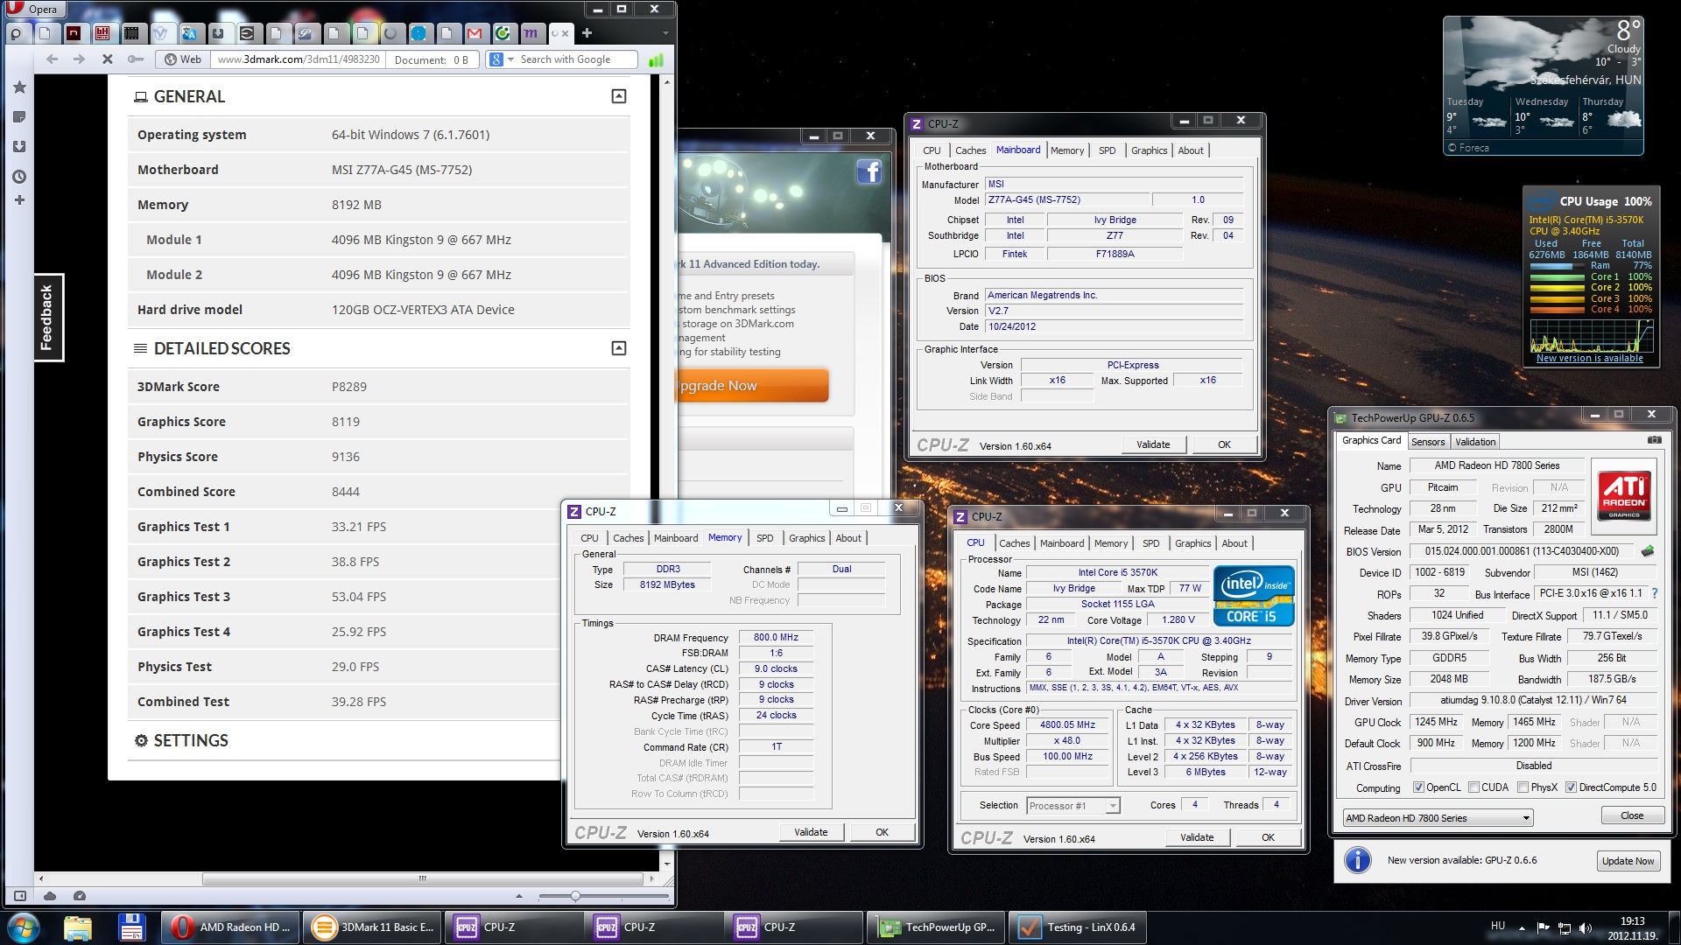Screen dimensions: 1681x945
Task: Go back in Opera navigation
Action: pyautogui.click(x=52, y=59)
